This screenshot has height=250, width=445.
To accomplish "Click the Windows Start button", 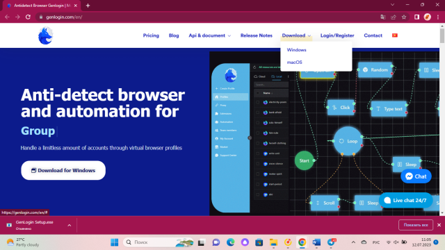I will pyautogui.click(x=114, y=242).
